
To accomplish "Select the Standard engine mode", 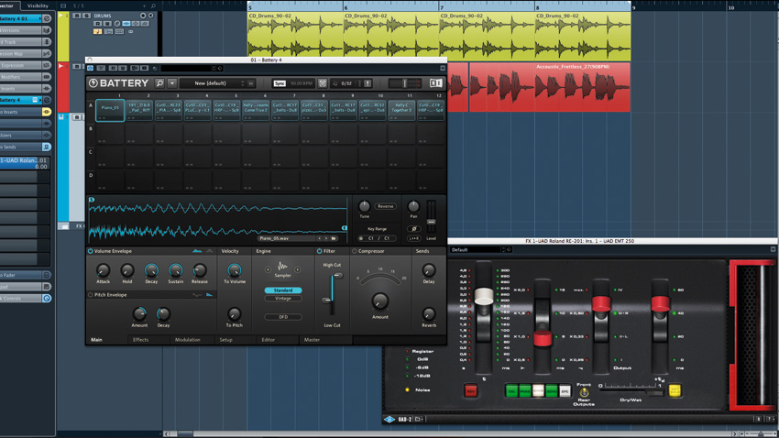I will 283,290.
